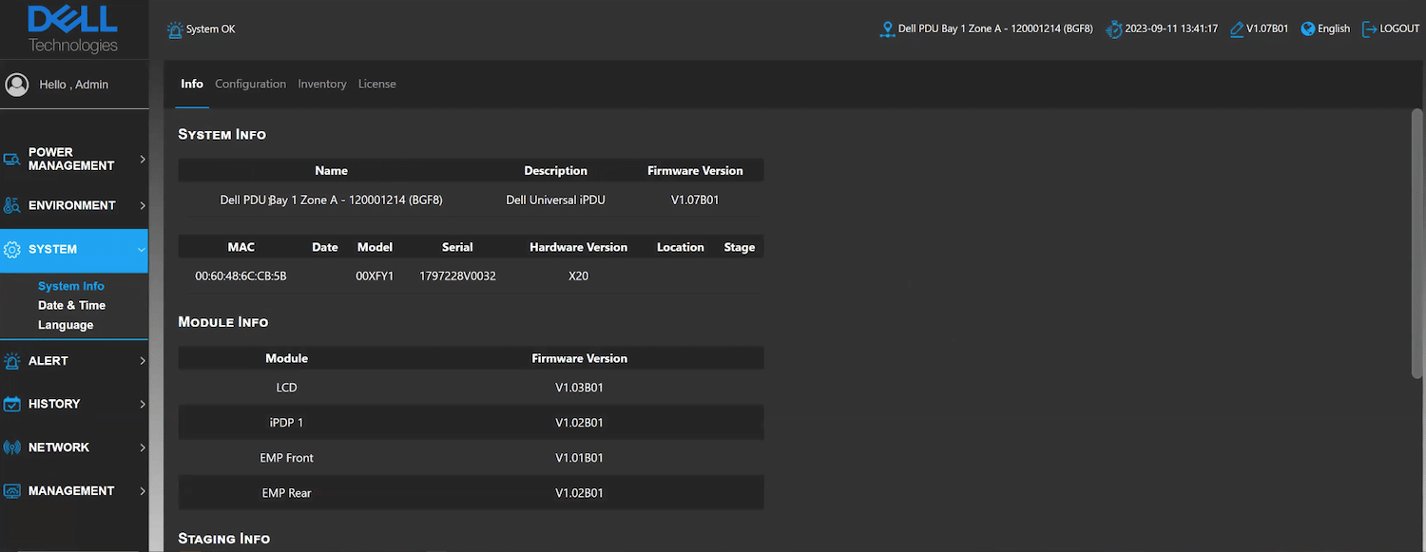
Task: Click the logout door icon
Action: click(1370, 29)
